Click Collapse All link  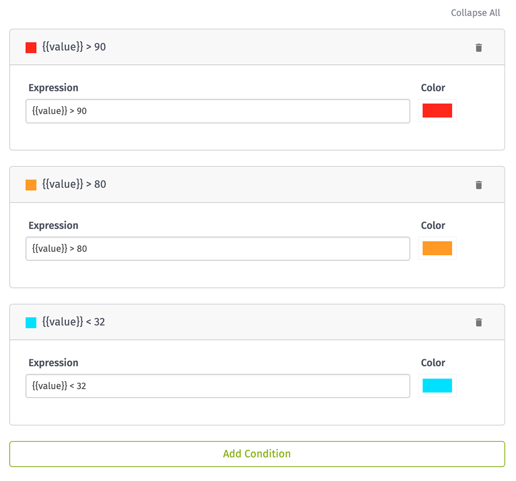(476, 13)
